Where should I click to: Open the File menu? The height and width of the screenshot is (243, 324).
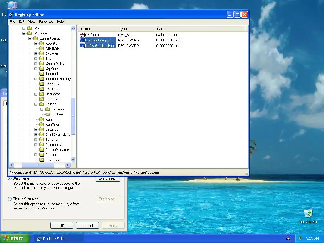coord(12,22)
